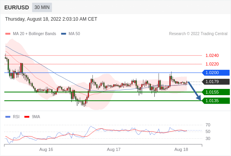
Task: Click the 30 MIN timeframe badge
Action: pyautogui.click(x=42, y=7)
